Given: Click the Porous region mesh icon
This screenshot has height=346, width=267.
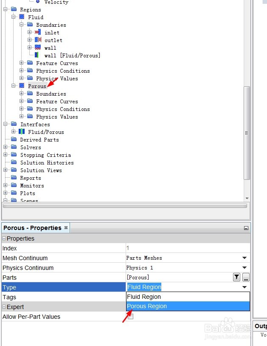Looking at the screenshot, I should (x=22, y=85).
